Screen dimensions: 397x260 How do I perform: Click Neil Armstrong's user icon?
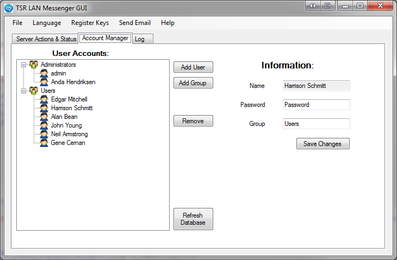tap(44, 134)
